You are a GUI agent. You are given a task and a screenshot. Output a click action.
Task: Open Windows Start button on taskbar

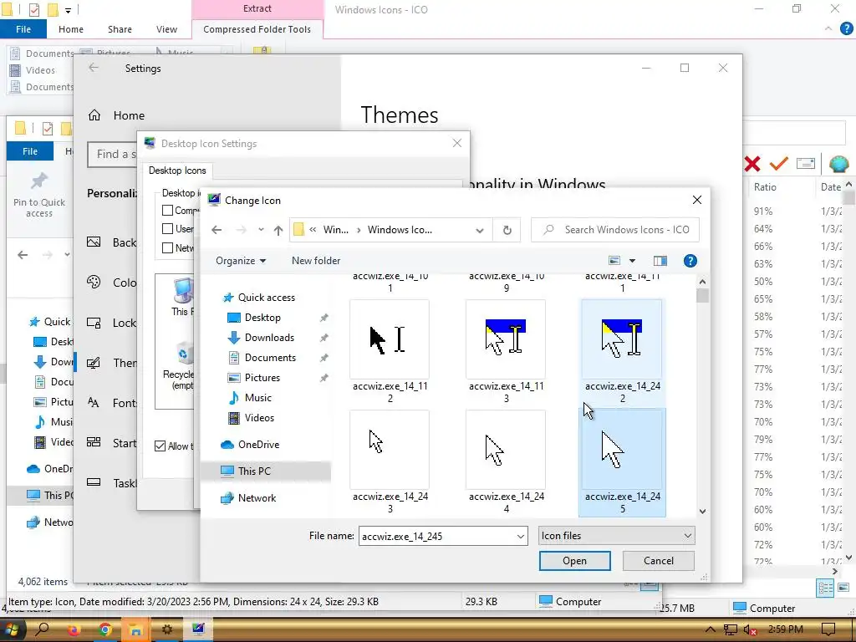pos(12,629)
